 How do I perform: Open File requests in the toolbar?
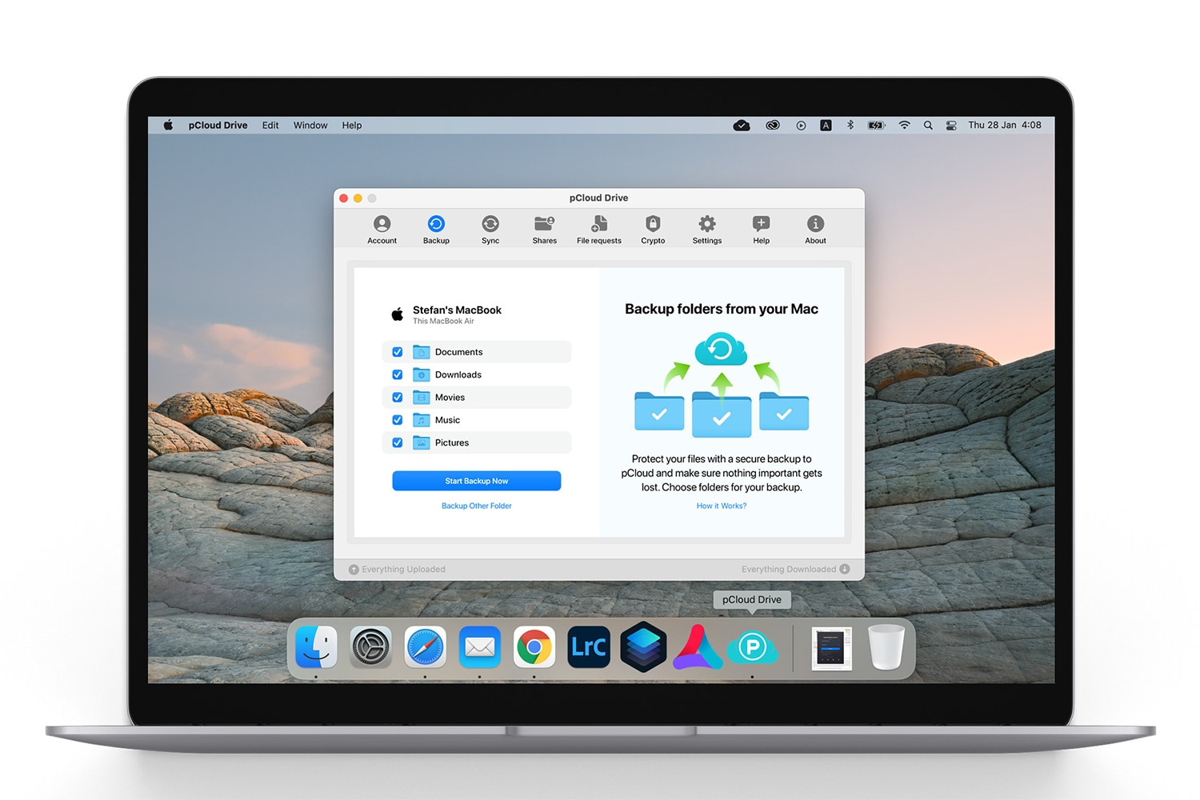(599, 229)
